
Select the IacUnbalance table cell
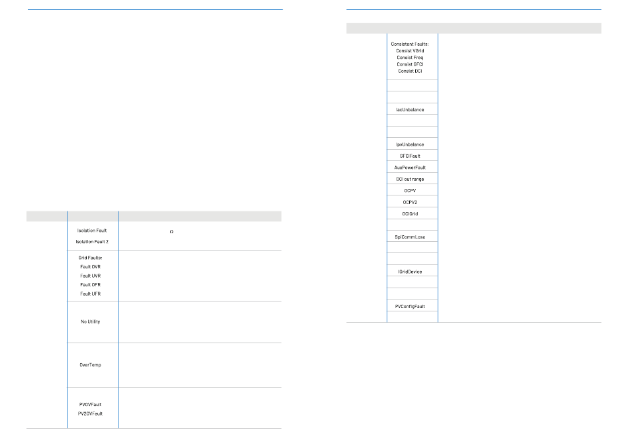coord(411,109)
